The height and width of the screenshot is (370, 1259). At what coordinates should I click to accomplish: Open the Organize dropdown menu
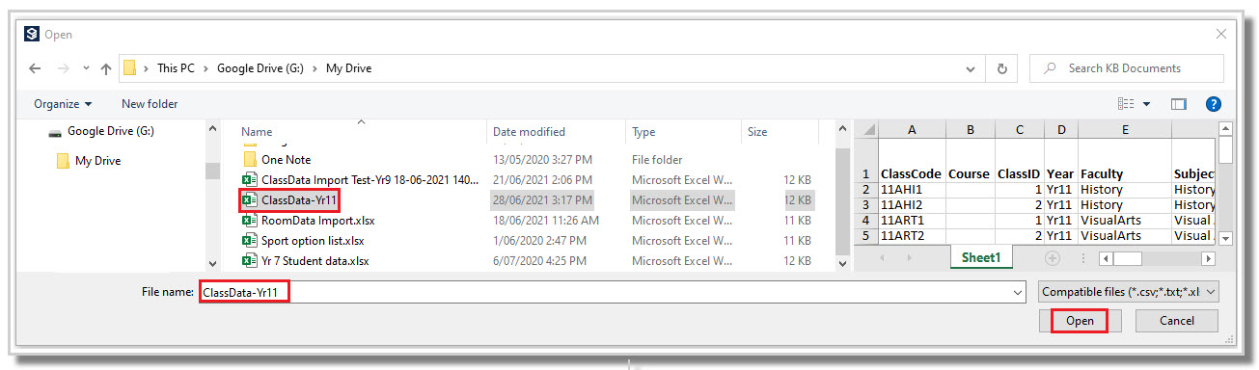[x=63, y=104]
